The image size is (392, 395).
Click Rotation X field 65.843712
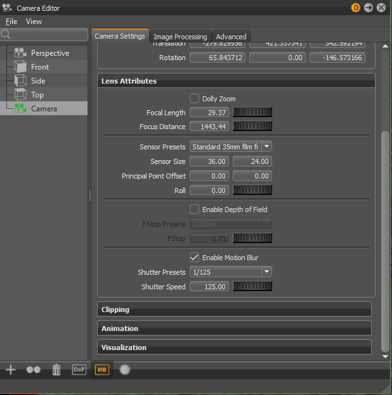[x=218, y=58]
